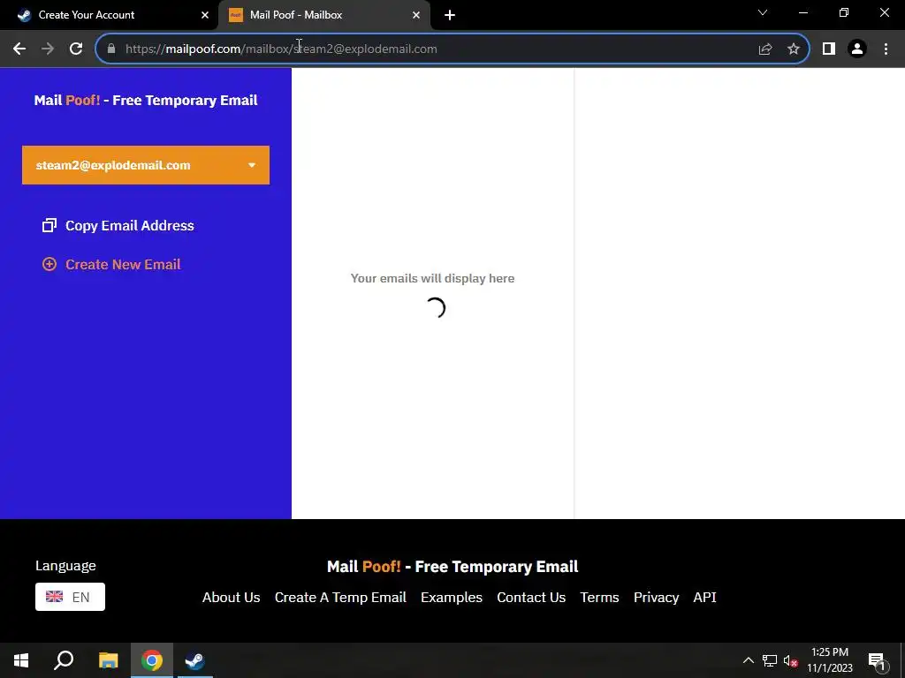Viewport: 905px width, 678px height.
Task: Click Create New Email link
Action: [x=123, y=264]
